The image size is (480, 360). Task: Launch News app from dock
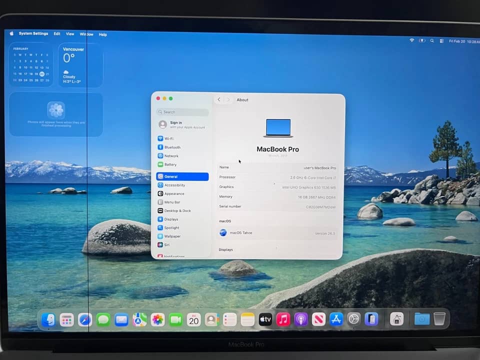[318, 319]
